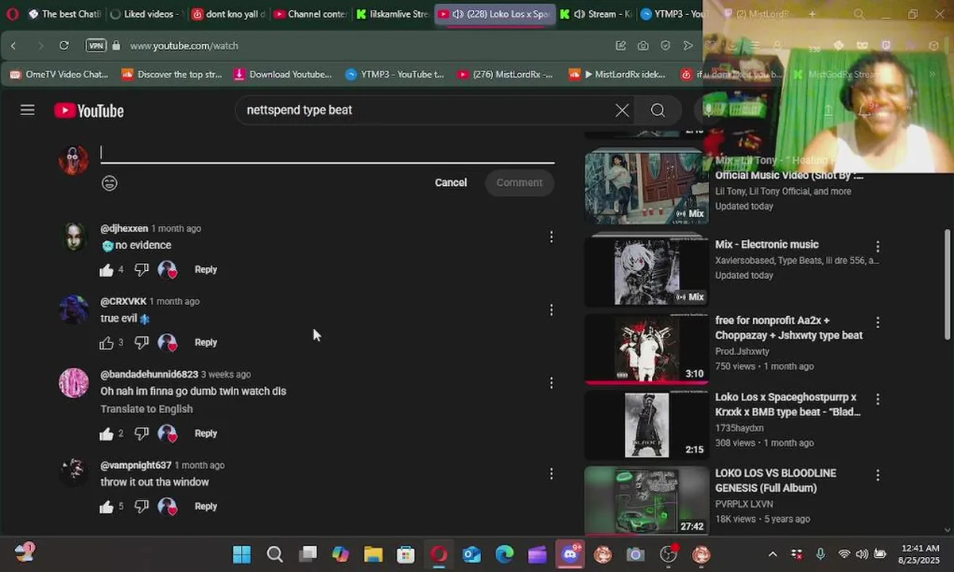Screen dimensions: 954x572
Task: Go to YouTube home via logo
Action: tap(89, 110)
